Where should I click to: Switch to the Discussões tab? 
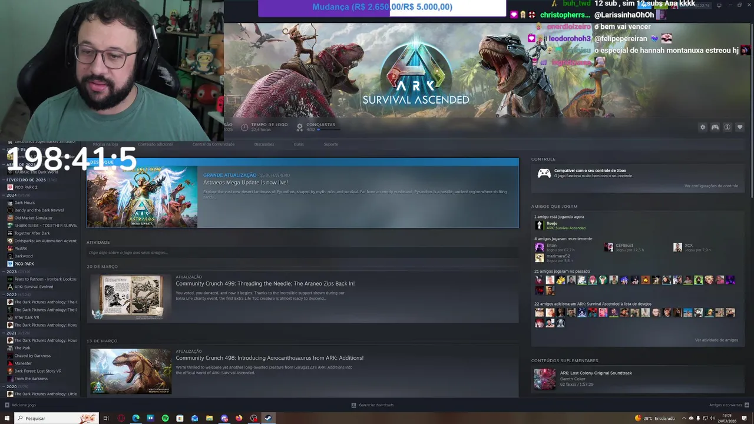(x=264, y=144)
